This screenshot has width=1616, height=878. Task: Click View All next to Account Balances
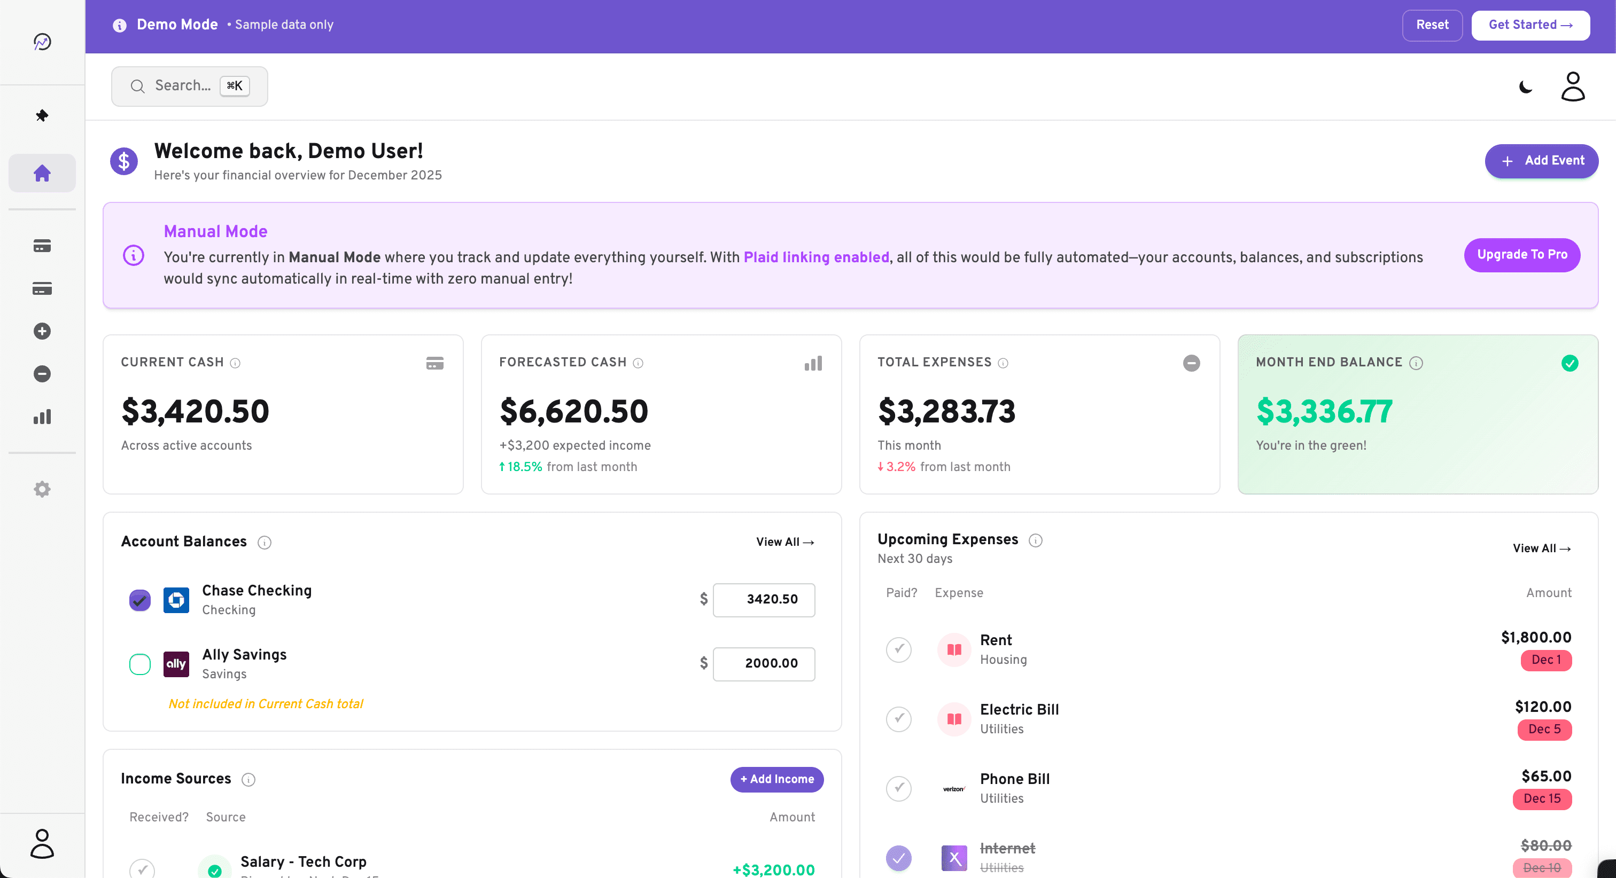tap(785, 542)
